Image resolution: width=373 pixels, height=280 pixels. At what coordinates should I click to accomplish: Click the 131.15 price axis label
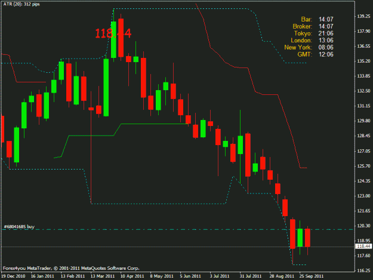coord(363,106)
